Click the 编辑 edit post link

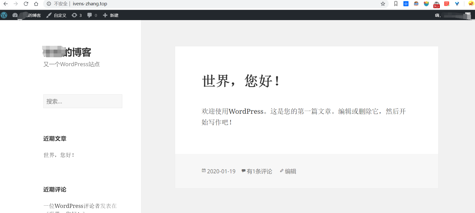pyautogui.click(x=290, y=172)
